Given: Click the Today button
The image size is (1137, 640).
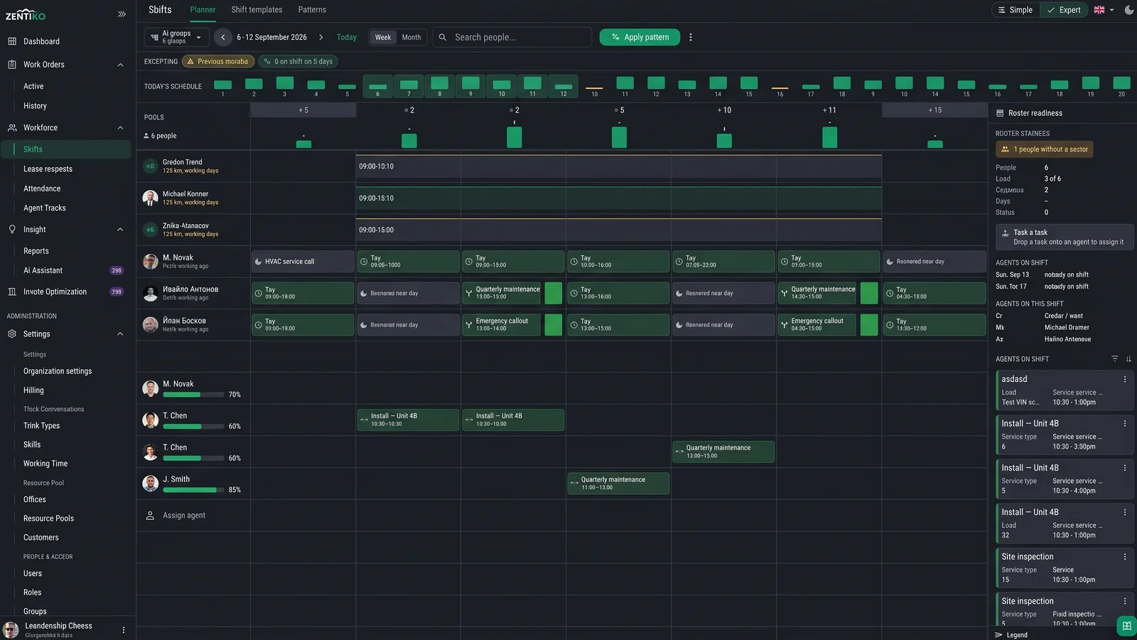Looking at the screenshot, I should [x=347, y=37].
